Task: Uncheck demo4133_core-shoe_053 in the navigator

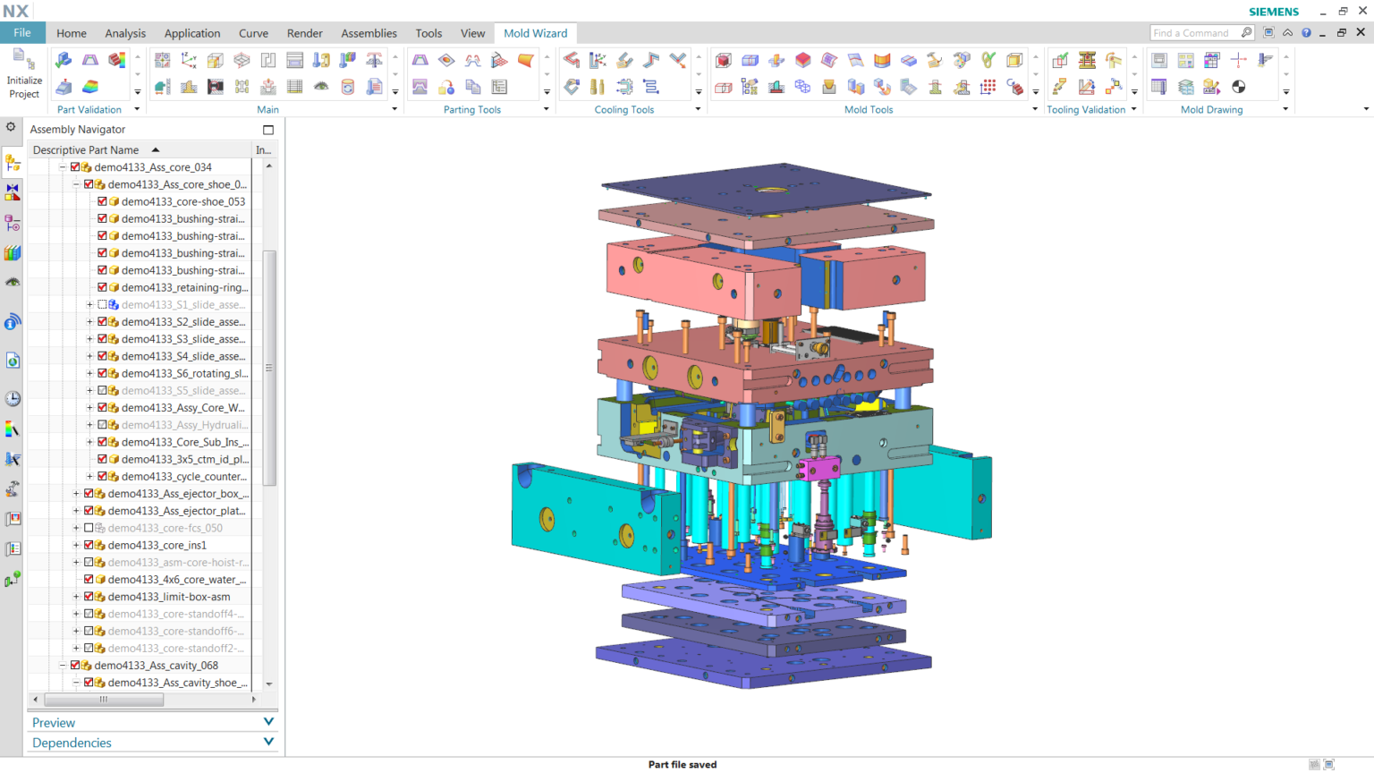Action: point(102,200)
